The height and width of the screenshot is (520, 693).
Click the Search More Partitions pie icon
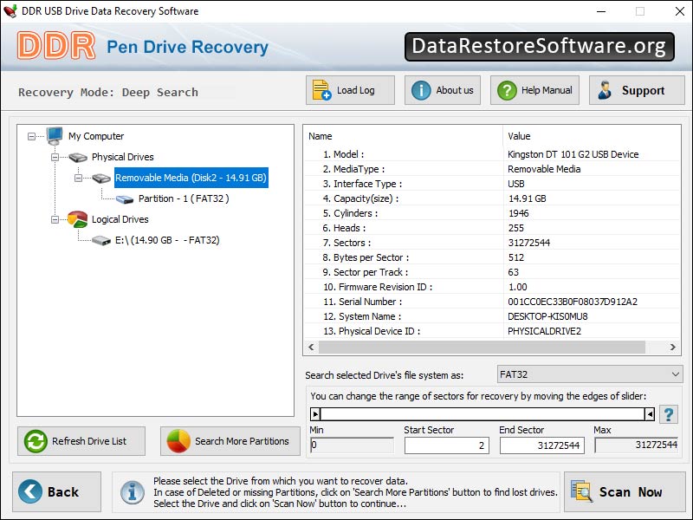click(178, 441)
